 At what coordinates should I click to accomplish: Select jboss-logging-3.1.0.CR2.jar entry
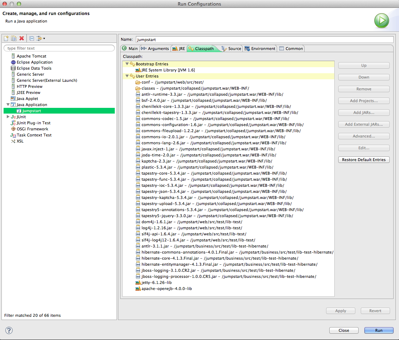pyautogui.click(x=218, y=271)
